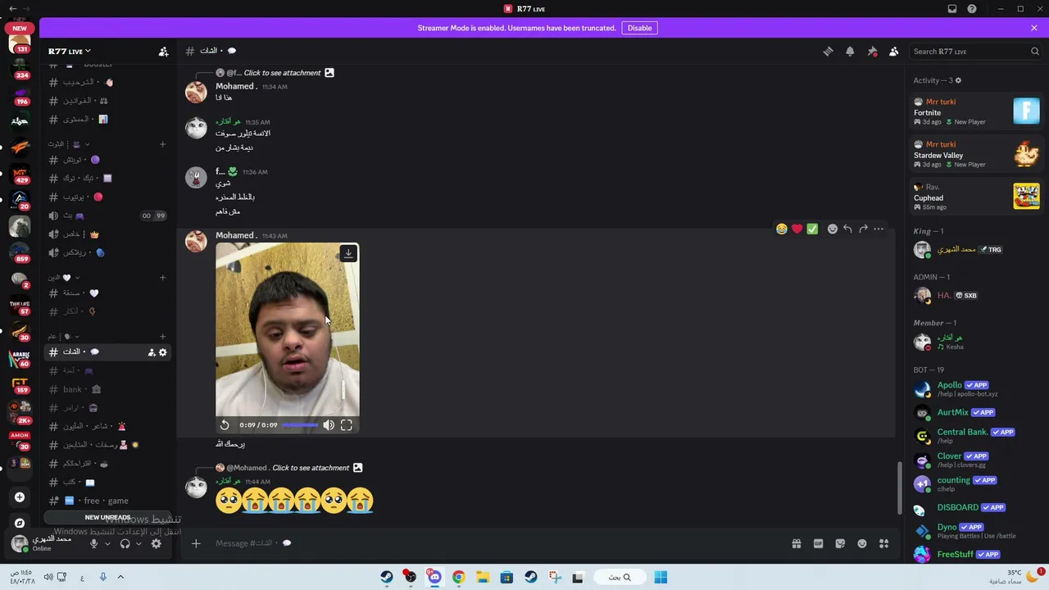Open Discover servers compass icon
Image resolution: width=1049 pixels, height=590 pixels.
20,523
